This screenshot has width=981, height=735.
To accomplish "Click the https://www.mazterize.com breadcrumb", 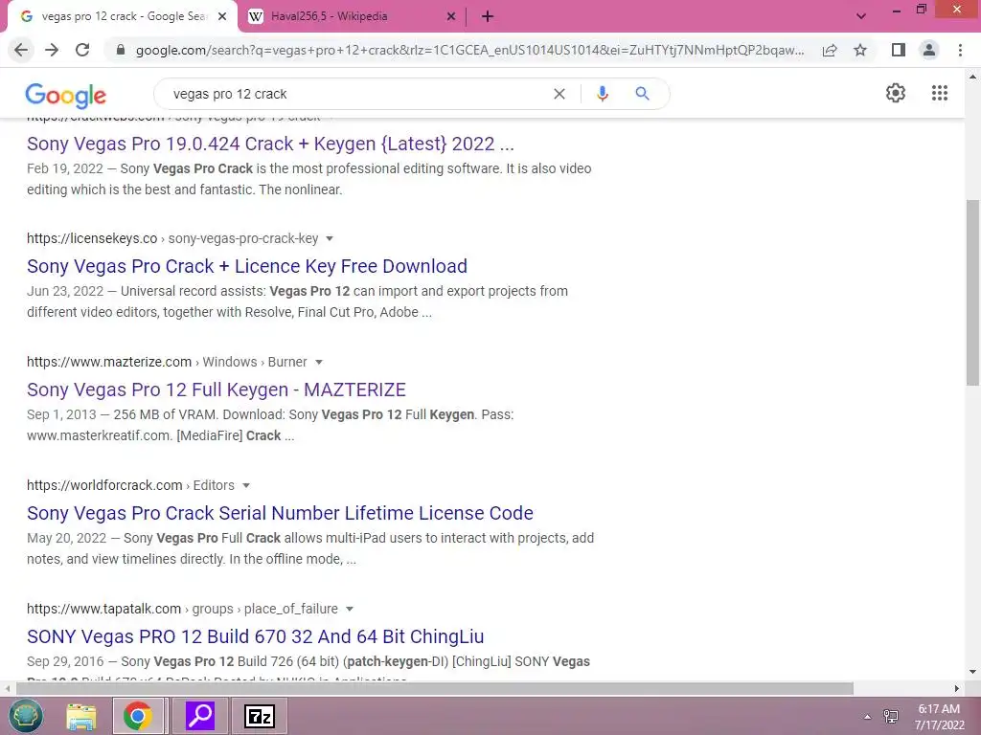I will [x=109, y=363].
